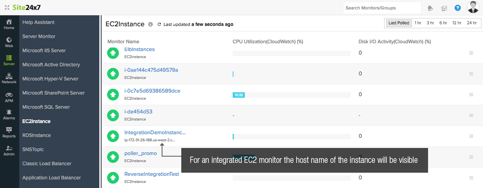Open the hamburger menu for ElbInstances row

[471, 53]
